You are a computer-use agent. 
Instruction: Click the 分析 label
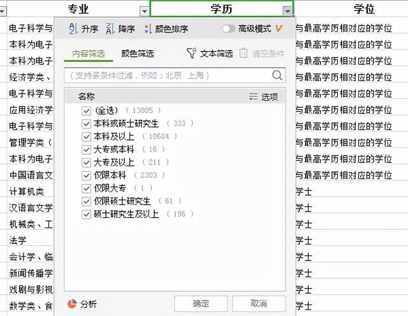[88, 304]
